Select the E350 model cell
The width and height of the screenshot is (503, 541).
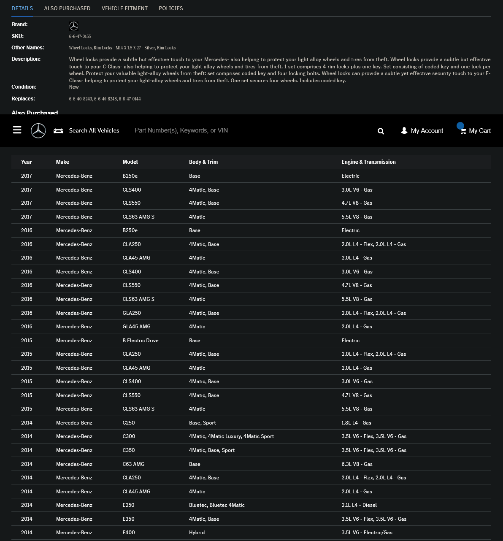click(x=129, y=519)
